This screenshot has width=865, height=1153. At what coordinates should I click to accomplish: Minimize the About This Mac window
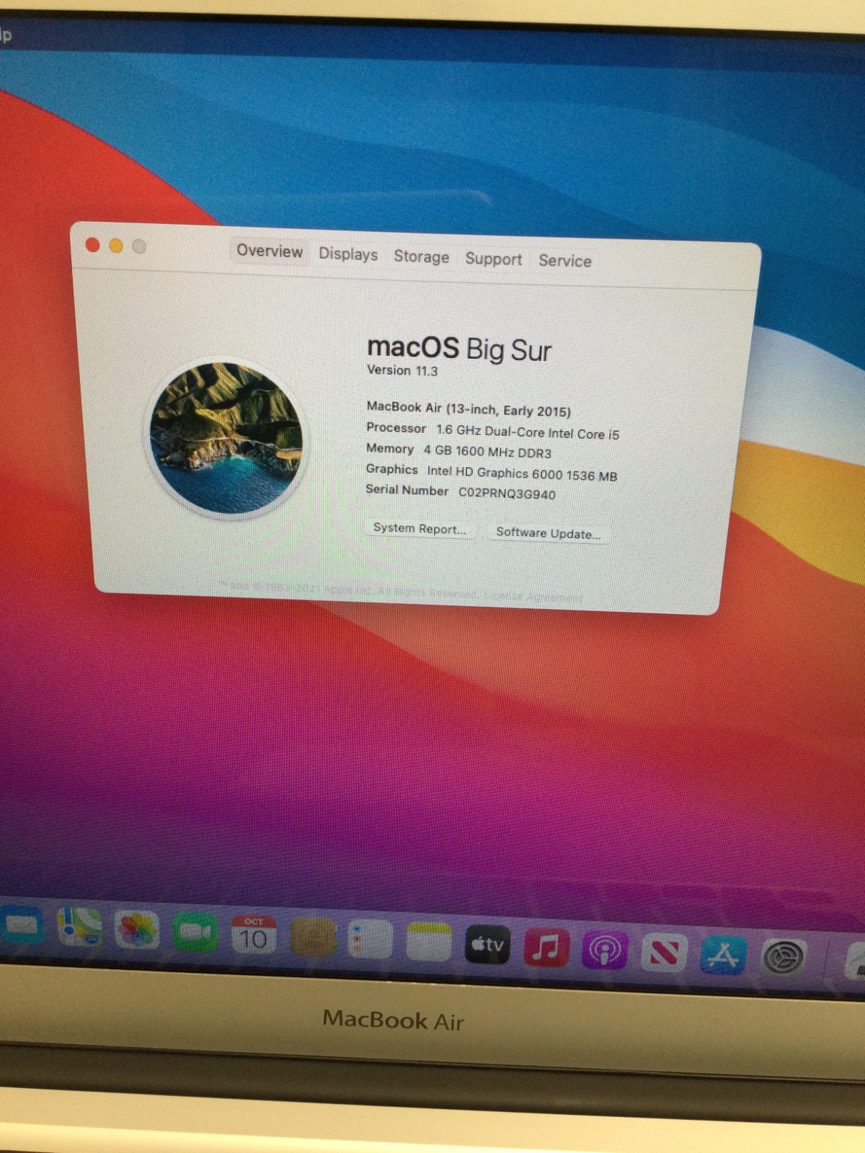click(x=115, y=246)
